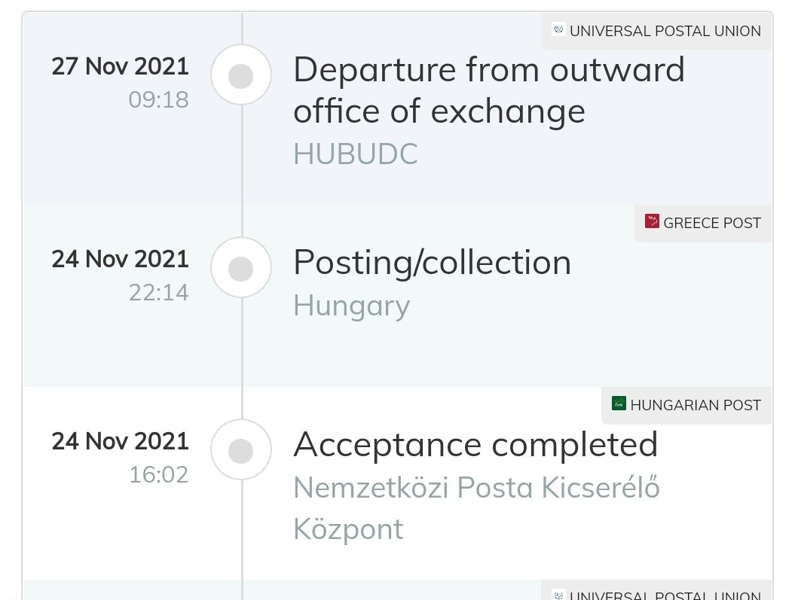Click the Departure from outward office heading
This screenshot has height=600, width=798.
point(489,90)
